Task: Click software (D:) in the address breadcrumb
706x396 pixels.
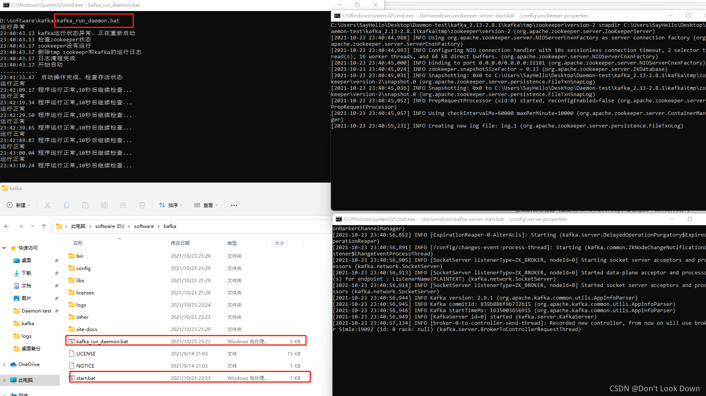Action: pos(110,226)
